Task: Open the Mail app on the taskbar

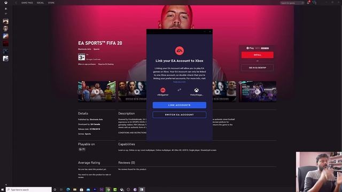Action: pyautogui.click(x=88, y=190)
